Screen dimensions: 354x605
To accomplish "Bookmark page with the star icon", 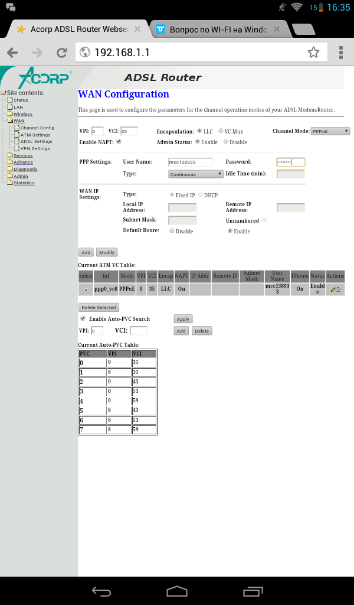I will (313, 52).
